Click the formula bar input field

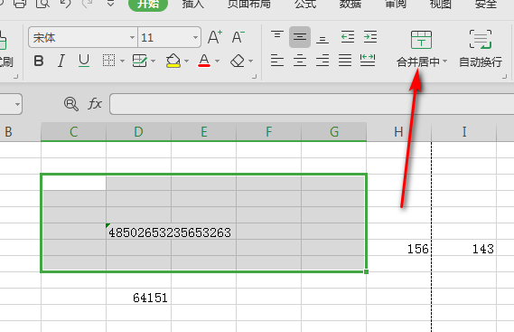312,104
